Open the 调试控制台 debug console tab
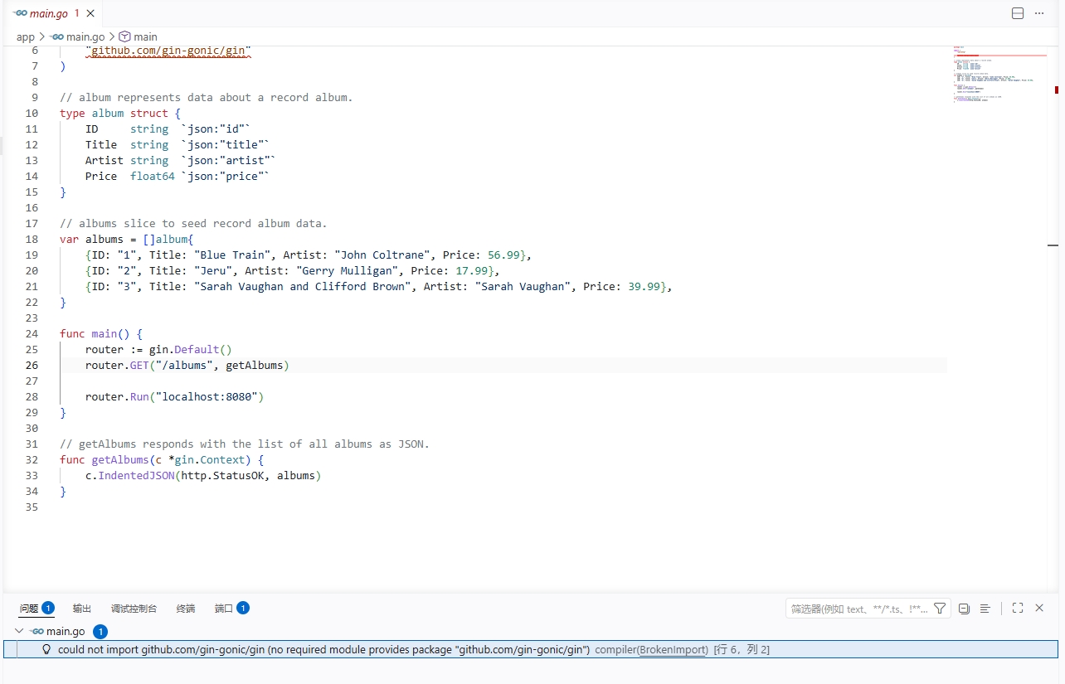This screenshot has width=1065, height=684. (x=134, y=609)
